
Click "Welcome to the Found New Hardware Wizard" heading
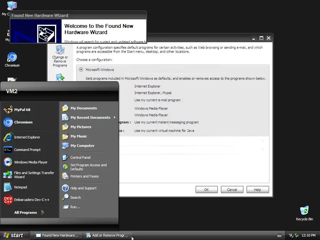[99, 29]
